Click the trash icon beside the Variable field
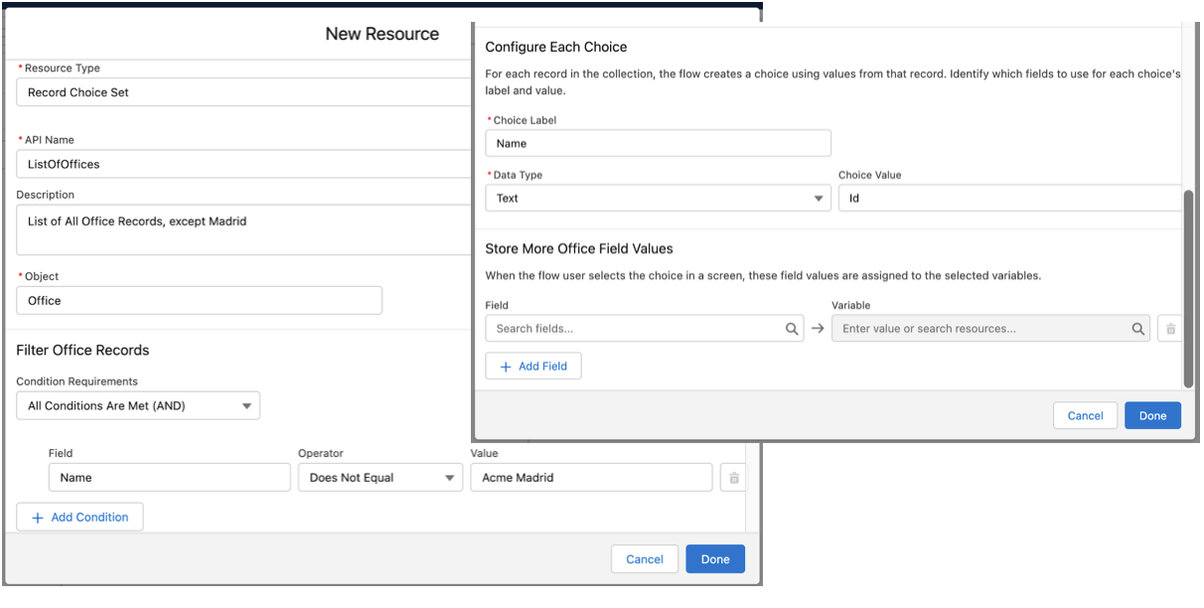 pos(1170,328)
